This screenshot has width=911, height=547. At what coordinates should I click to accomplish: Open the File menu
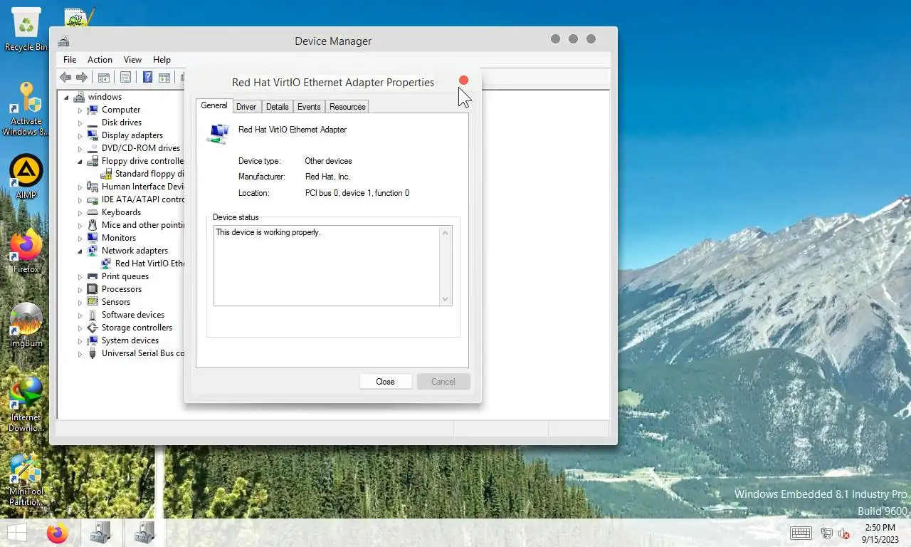70,60
